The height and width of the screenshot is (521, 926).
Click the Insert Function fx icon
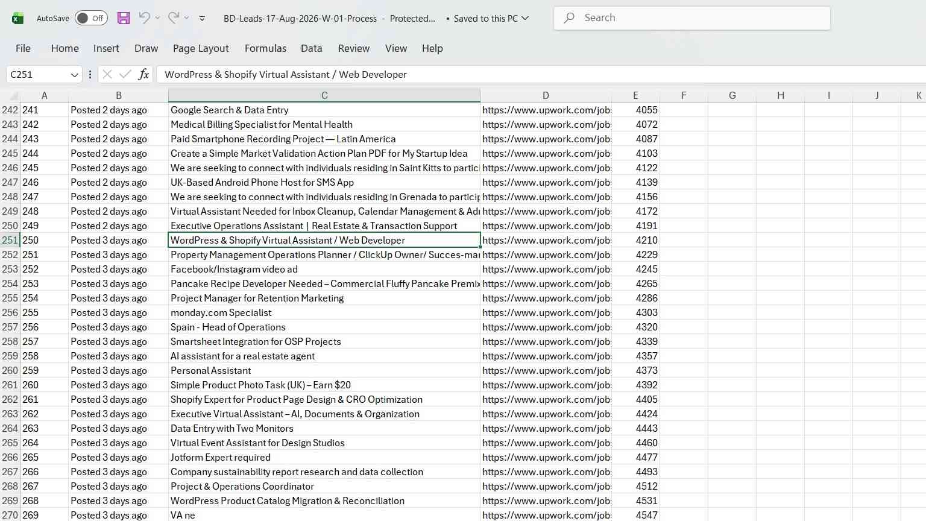click(x=143, y=74)
